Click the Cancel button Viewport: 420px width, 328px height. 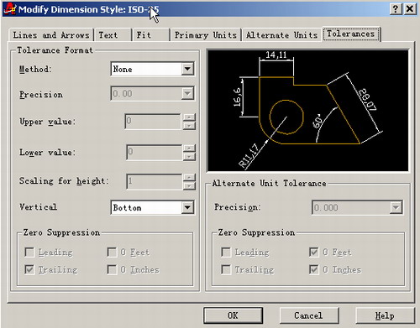[x=309, y=315]
